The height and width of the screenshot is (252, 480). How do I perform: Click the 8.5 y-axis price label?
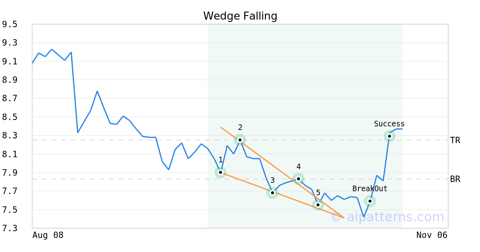9,117
